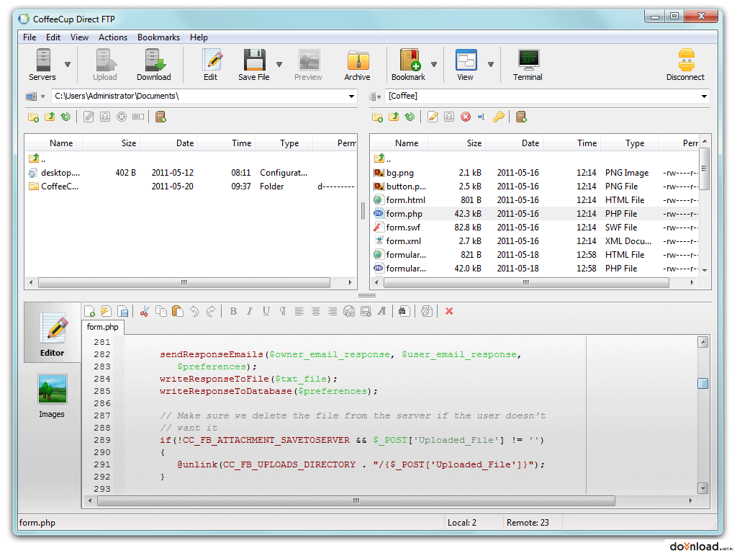The image size is (737, 553).
Task: Select form.html in remote file list
Action: 535,200
